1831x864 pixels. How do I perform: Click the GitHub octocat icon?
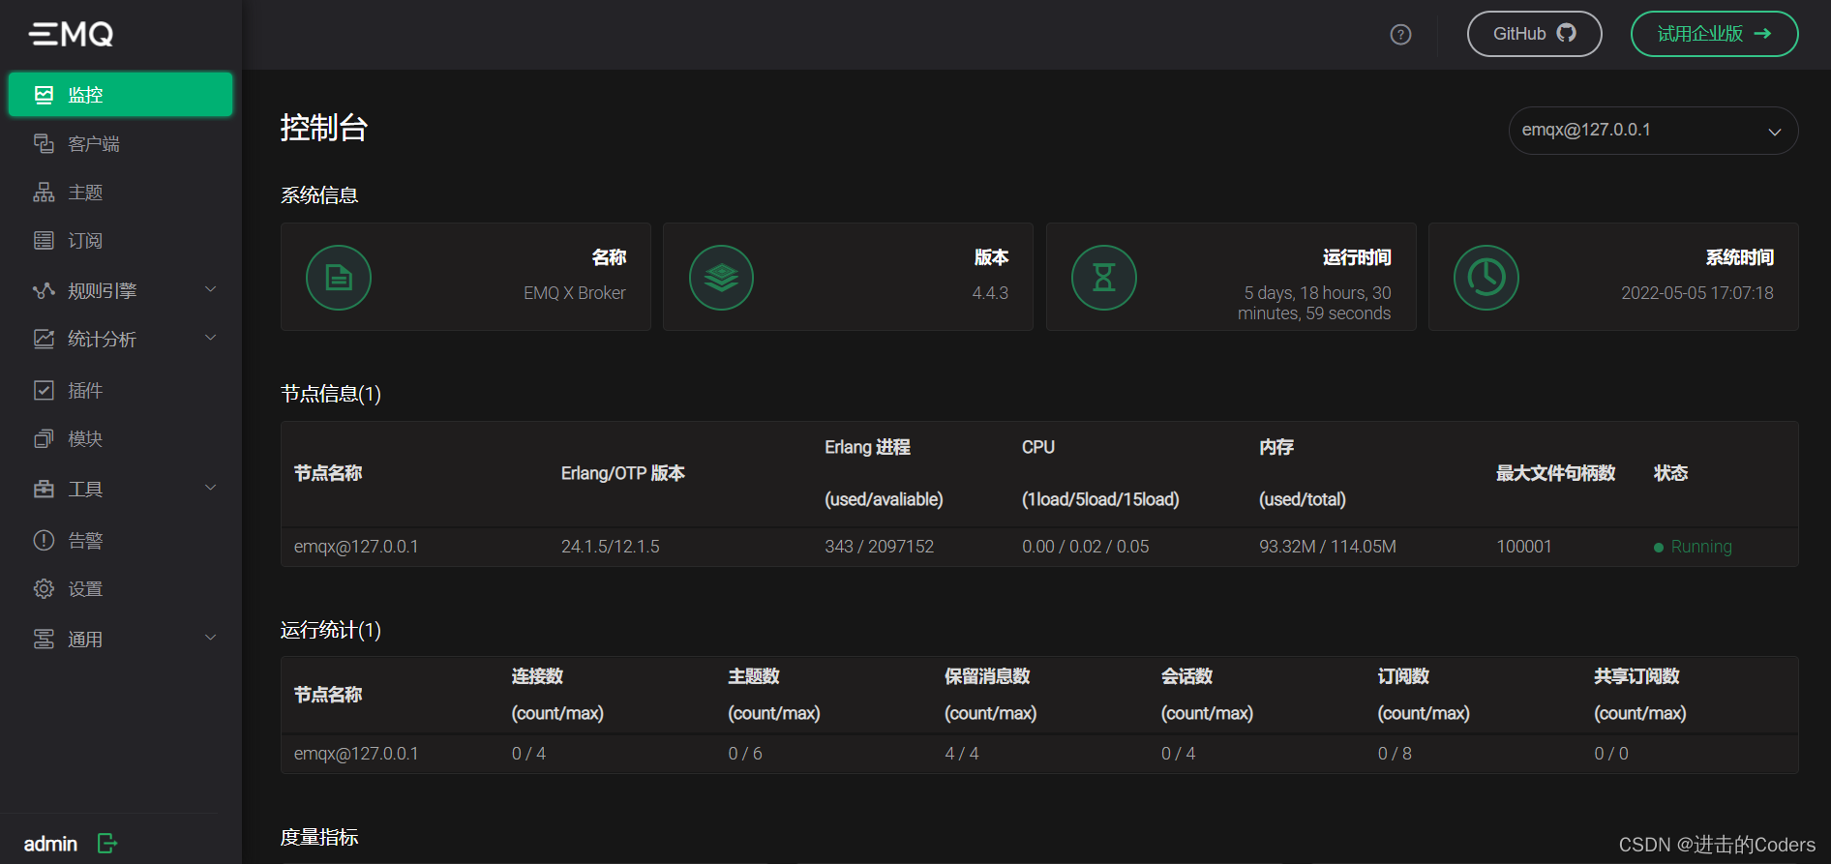(x=1567, y=34)
